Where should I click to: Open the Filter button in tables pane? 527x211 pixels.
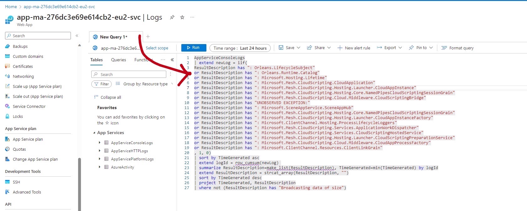(101, 84)
